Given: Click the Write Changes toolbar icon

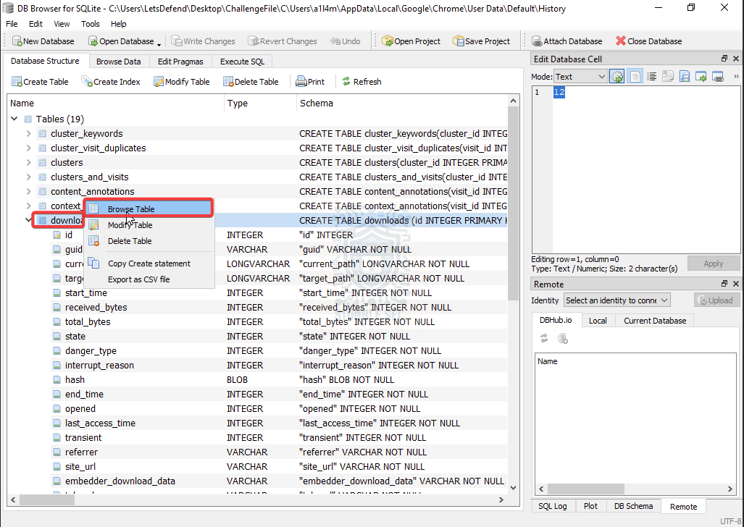Looking at the screenshot, I should 176,41.
